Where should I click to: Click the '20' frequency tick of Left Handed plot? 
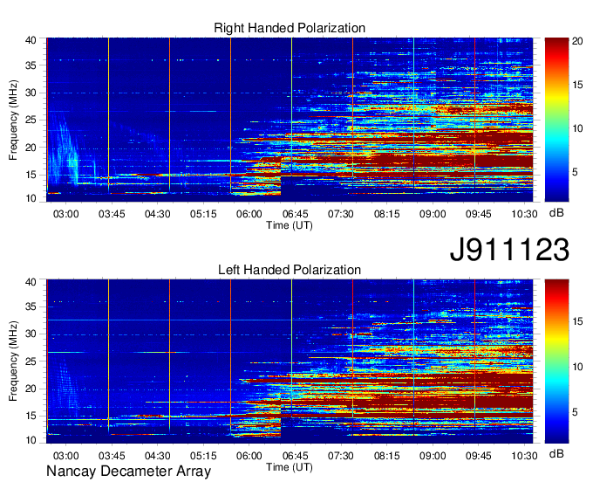point(31,389)
